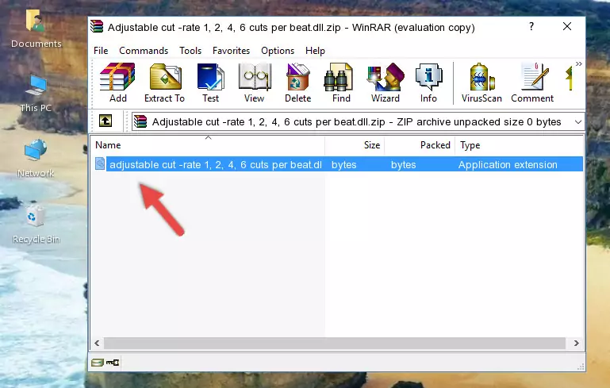610x388 pixels.
Task: Click the horizontal scrollbar track
Action: [335, 344]
